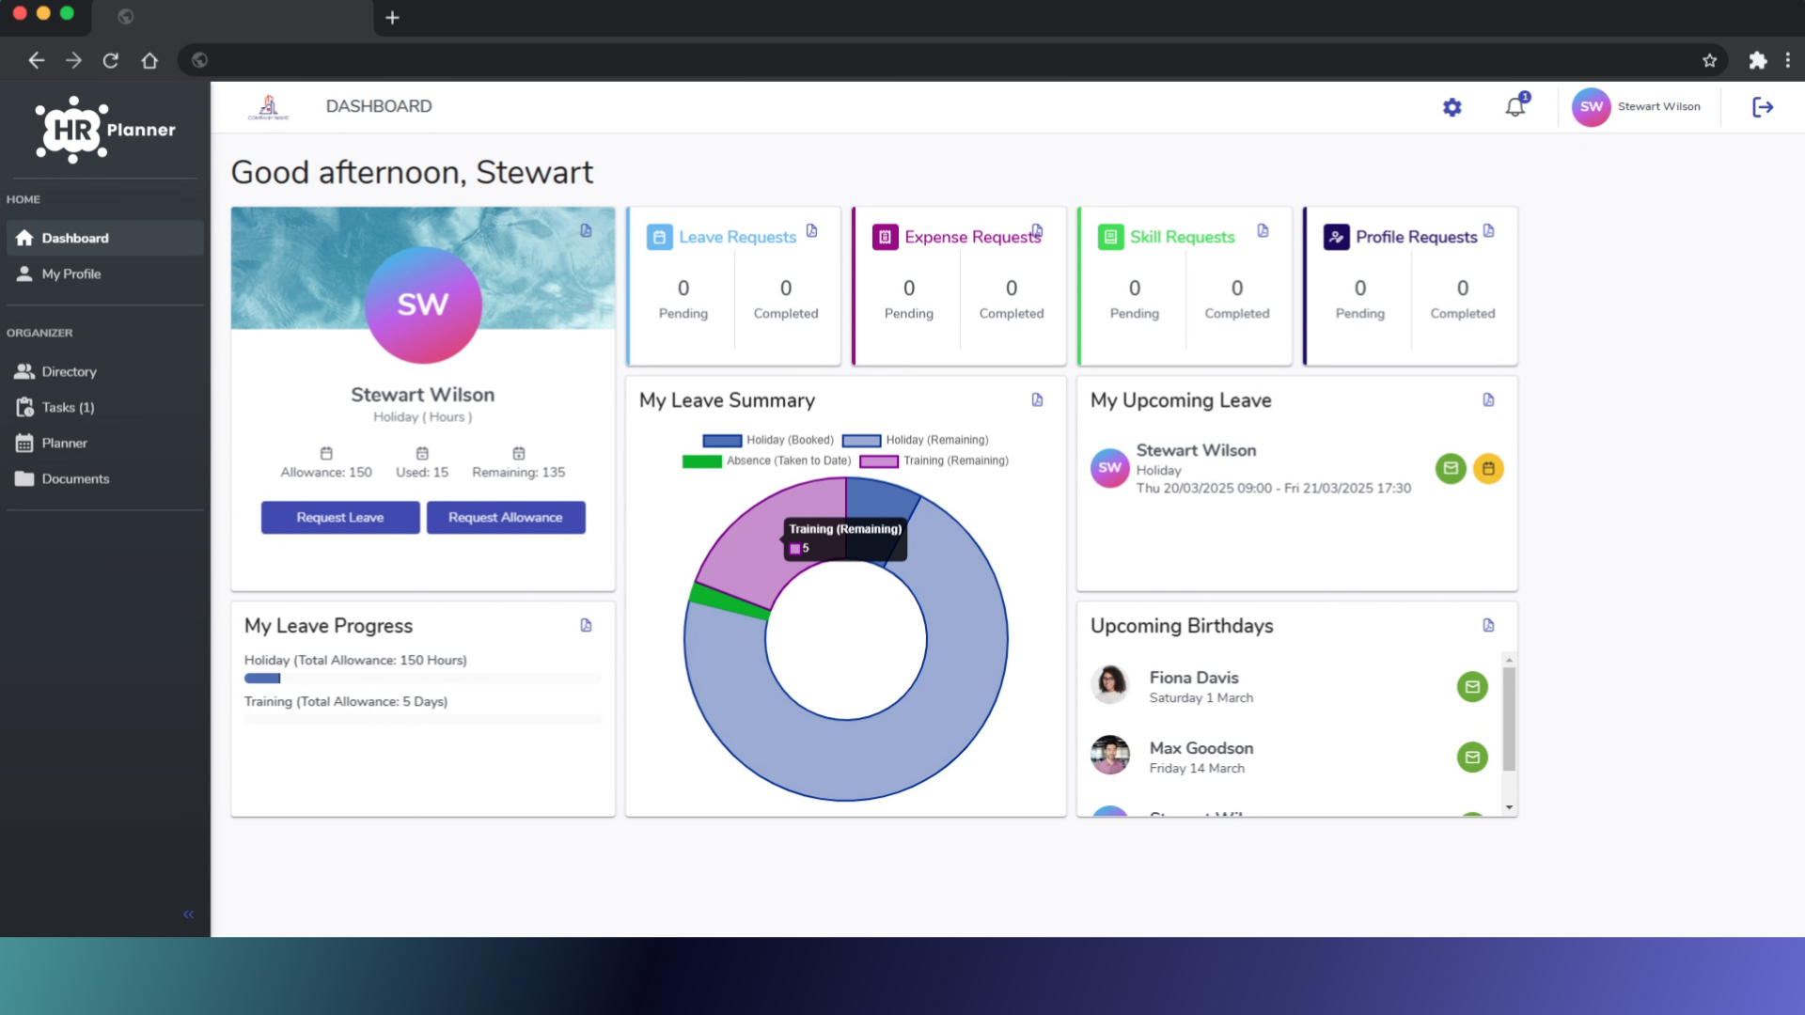The height and width of the screenshot is (1015, 1805).
Task: Open the settings gear icon
Action: [x=1452, y=107]
